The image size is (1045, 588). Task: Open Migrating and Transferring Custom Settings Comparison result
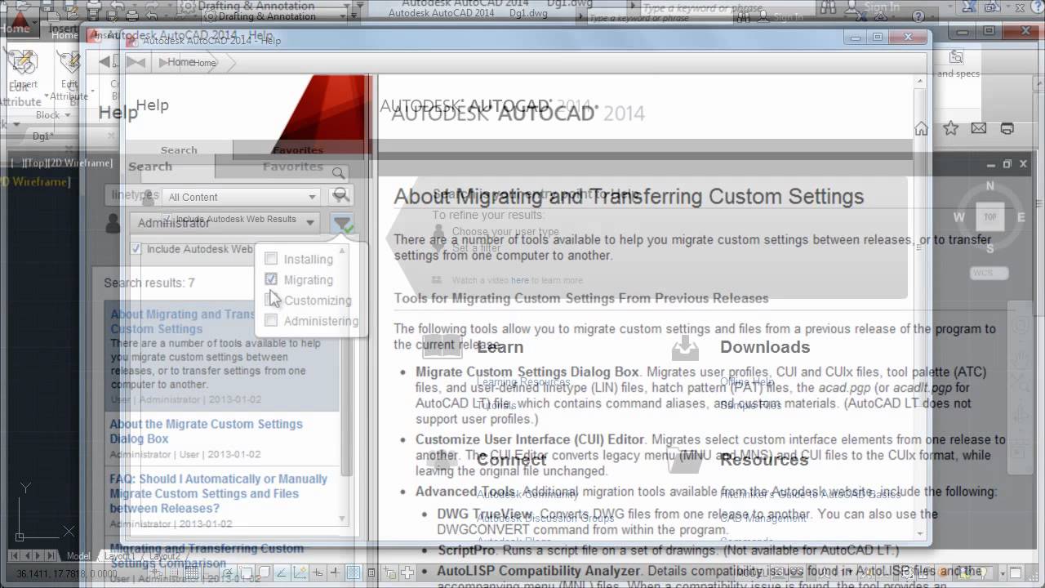(207, 555)
